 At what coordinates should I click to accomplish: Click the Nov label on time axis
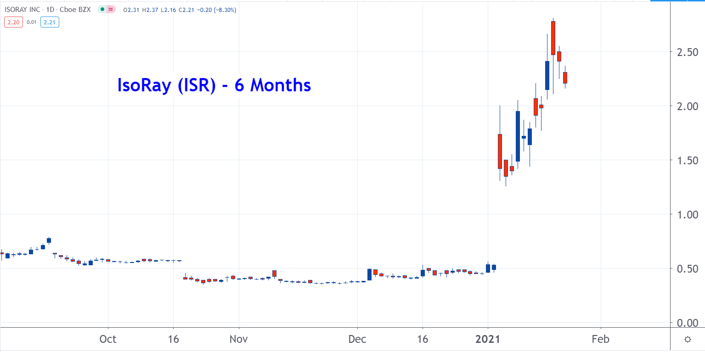pos(239,340)
